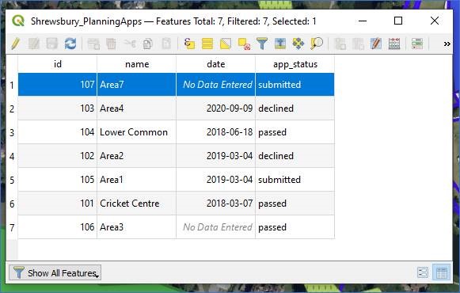460x293 pixels.
Task: Click the cell containing 'Area7'
Action: click(137, 85)
